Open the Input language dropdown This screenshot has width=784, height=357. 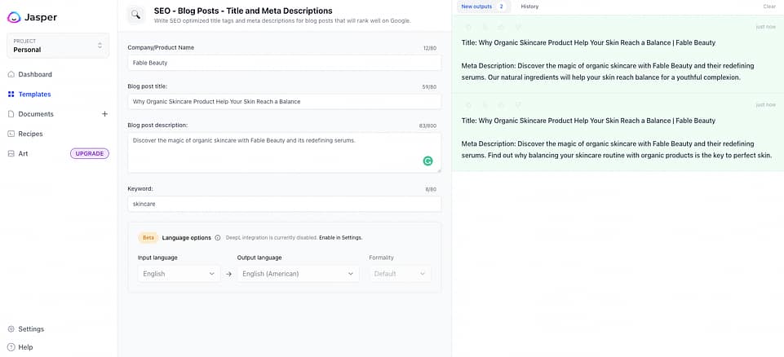tap(179, 274)
